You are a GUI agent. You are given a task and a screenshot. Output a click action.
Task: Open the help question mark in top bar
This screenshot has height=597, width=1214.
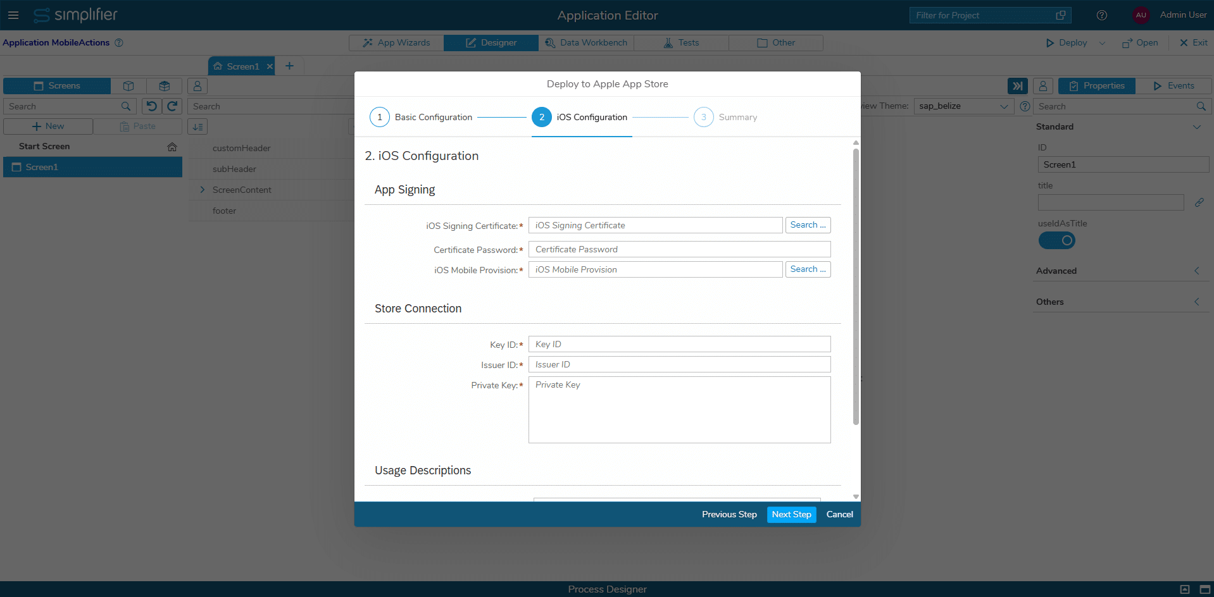pos(1102,15)
